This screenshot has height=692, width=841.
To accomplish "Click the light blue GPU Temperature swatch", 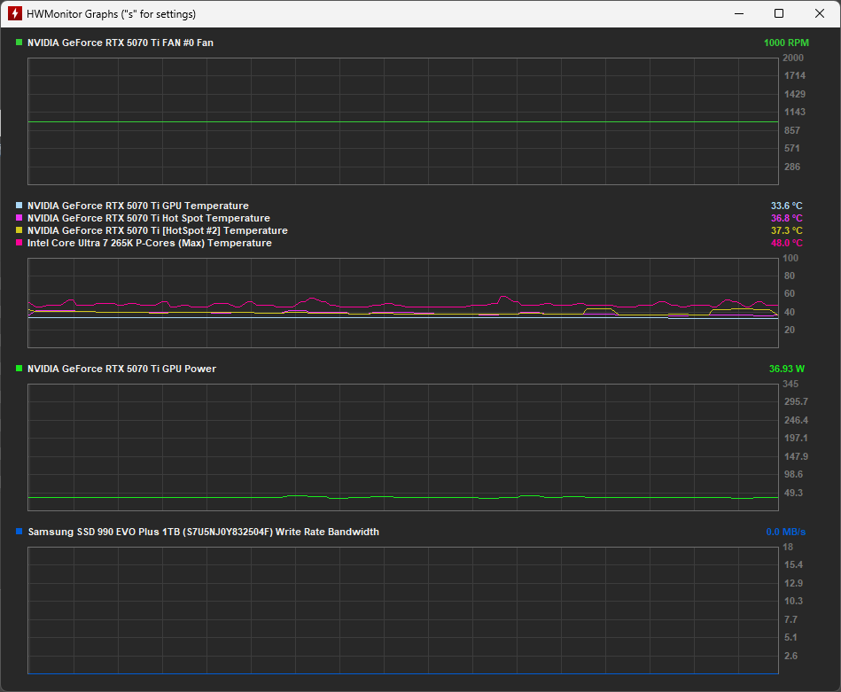I will coord(19,206).
